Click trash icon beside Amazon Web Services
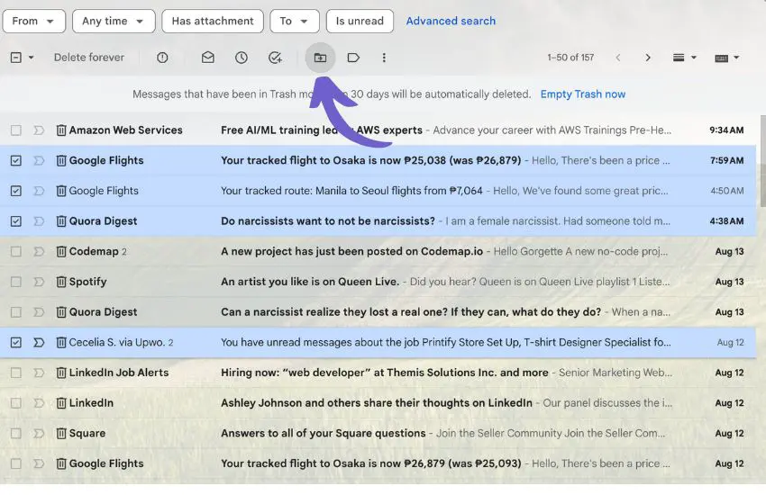The height and width of the screenshot is (495, 766). (61, 130)
